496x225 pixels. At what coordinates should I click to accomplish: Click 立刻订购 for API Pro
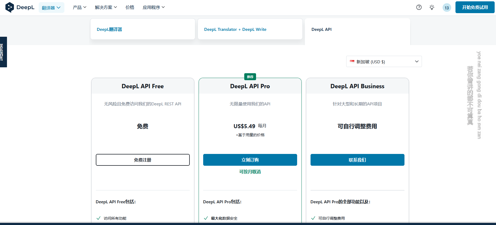point(250,160)
